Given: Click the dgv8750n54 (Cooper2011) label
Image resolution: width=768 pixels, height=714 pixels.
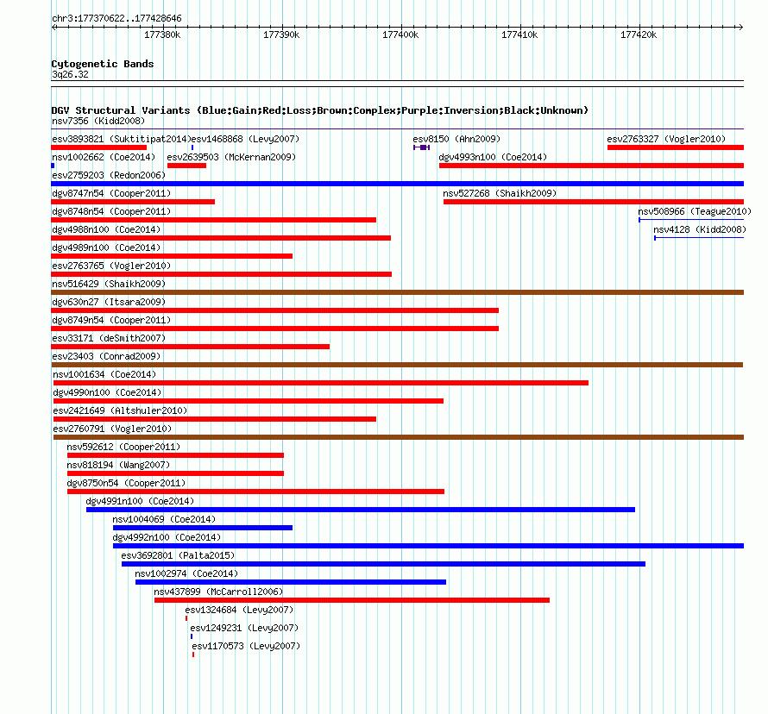Looking at the screenshot, I should click(126, 483).
